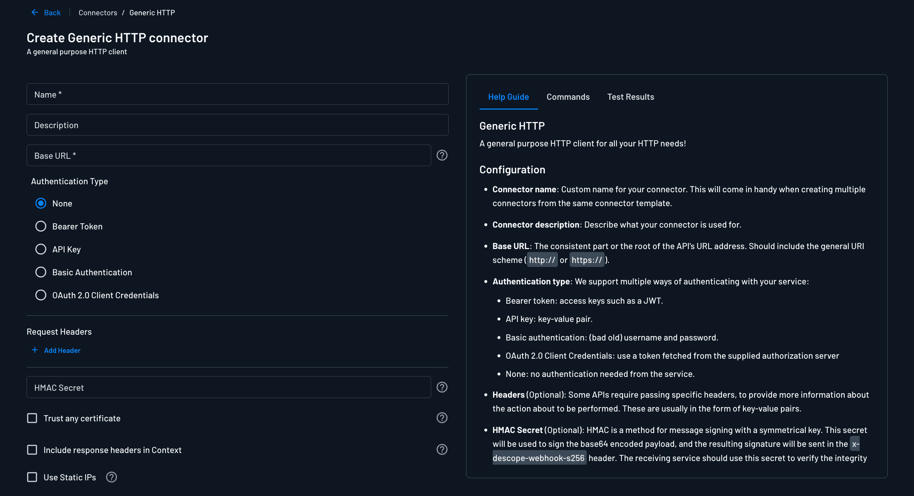
Task: Open the Test Results tab
Action: click(x=630, y=97)
